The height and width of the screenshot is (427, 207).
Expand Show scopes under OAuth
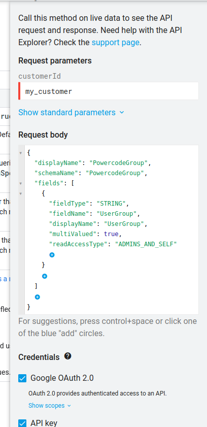click(50, 406)
